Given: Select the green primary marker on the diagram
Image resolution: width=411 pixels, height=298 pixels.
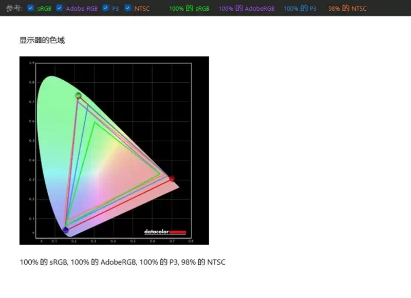Looking at the screenshot, I should [x=78, y=96].
